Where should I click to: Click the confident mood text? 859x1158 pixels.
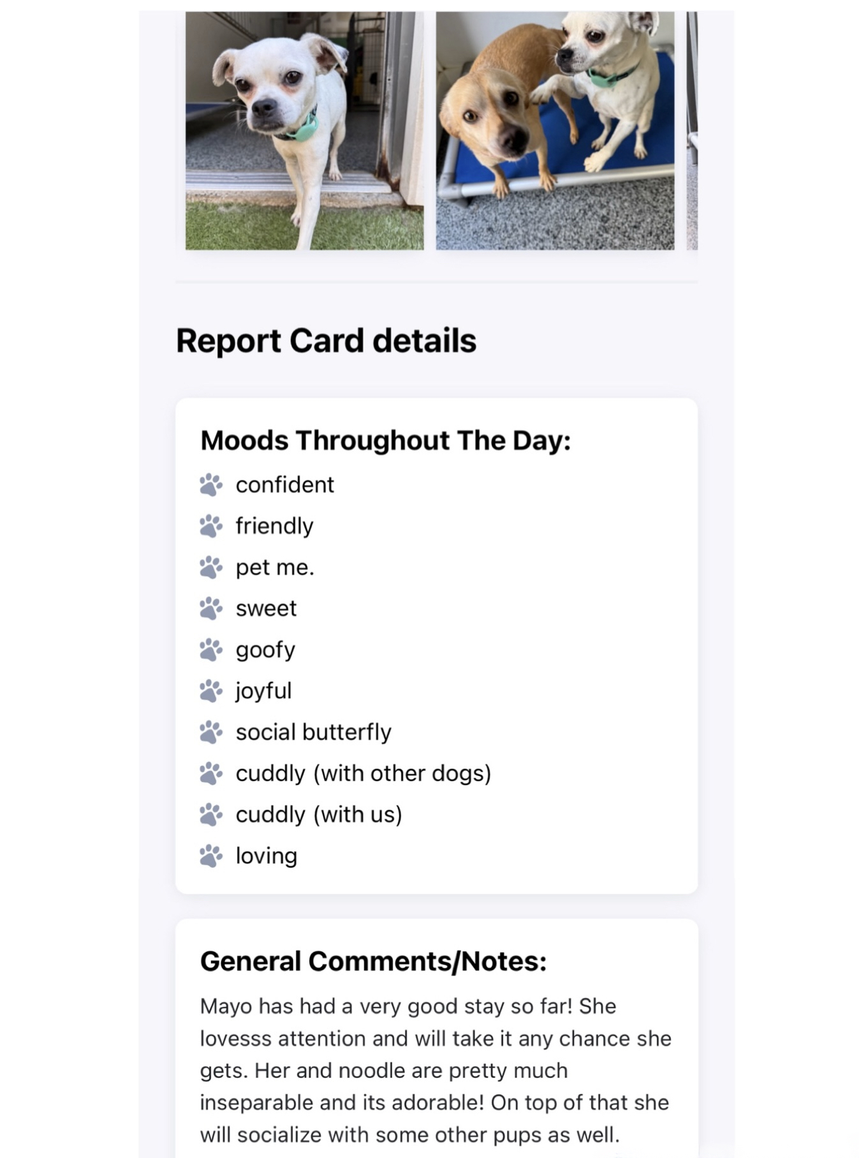click(284, 485)
